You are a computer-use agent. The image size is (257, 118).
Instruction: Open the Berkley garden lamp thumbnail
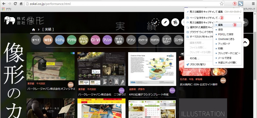(x=50, y=66)
